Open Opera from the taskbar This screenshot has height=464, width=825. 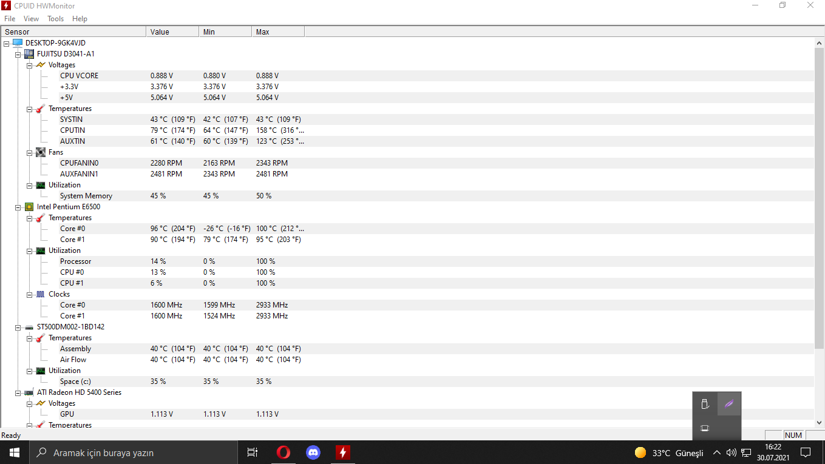[283, 452]
